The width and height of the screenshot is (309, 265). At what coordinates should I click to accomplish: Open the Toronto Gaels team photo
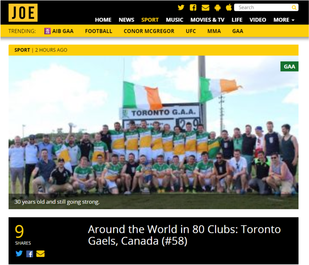click(153, 132)
